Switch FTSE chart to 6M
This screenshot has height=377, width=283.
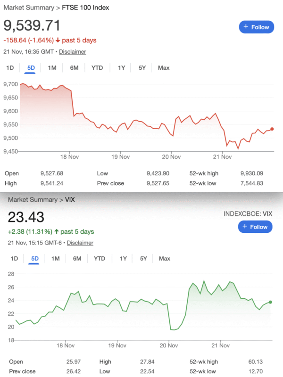pos(74,68)
